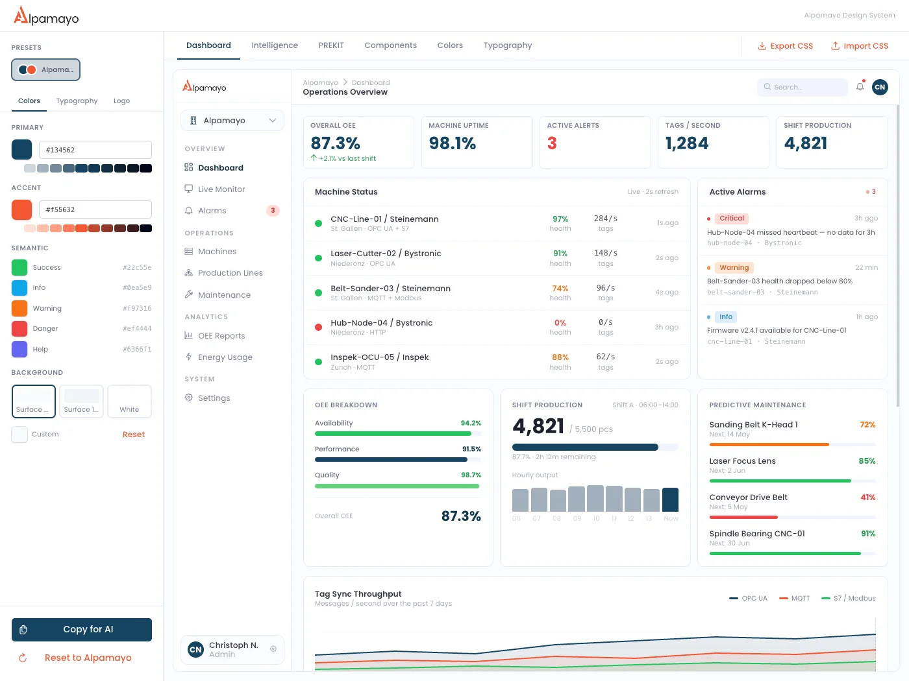Click the gear icon beside Christoph N.
The width and height of the screenshot is (909, 681).
tap(273, 649)
